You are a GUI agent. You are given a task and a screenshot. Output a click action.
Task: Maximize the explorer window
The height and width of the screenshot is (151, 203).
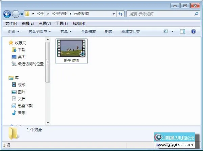coord(185,6)
